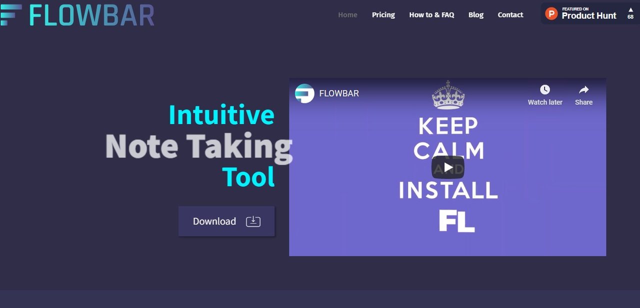
Task: Open the Blog page
Action: [x=476, y=15]
